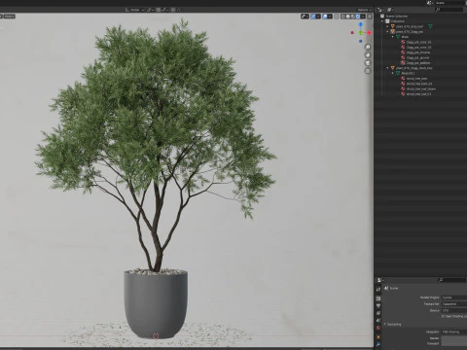Click the blue Z axis on navigation gizmo

[x=361, y=24]
